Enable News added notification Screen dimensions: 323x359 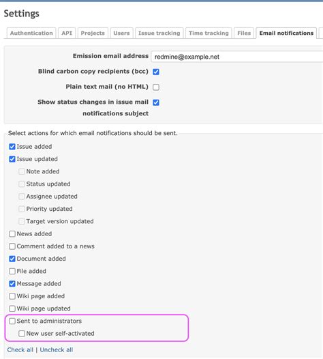tap(12, 234)
